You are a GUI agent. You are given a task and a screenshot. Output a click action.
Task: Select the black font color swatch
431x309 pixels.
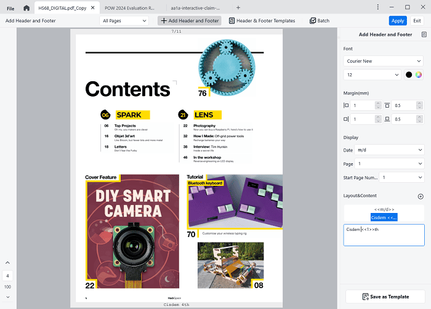coord(409,74)
